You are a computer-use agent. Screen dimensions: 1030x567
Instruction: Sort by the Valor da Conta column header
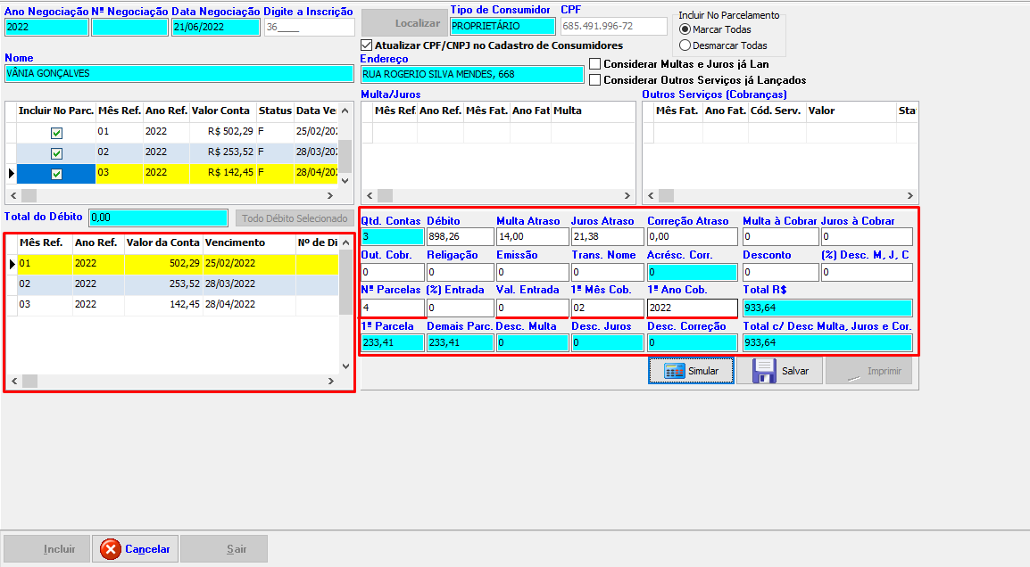point(162,242)
